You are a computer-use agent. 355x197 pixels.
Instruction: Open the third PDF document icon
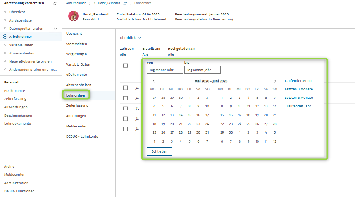[137, 109]
